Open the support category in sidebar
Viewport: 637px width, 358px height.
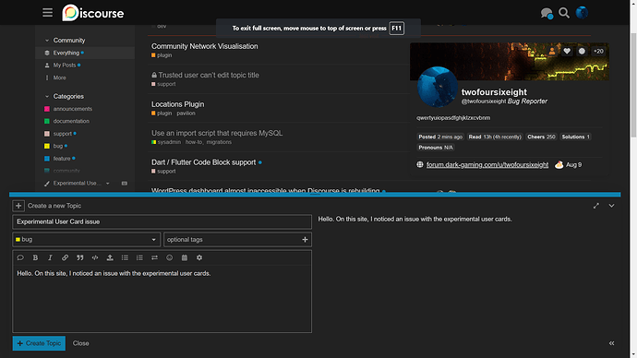point(62,134)
